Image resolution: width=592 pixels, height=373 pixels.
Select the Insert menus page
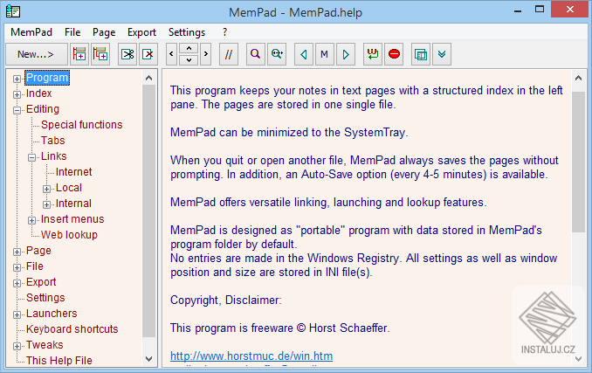coord(72,219)
